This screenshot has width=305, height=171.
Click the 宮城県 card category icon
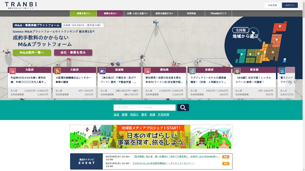(102, 71)
